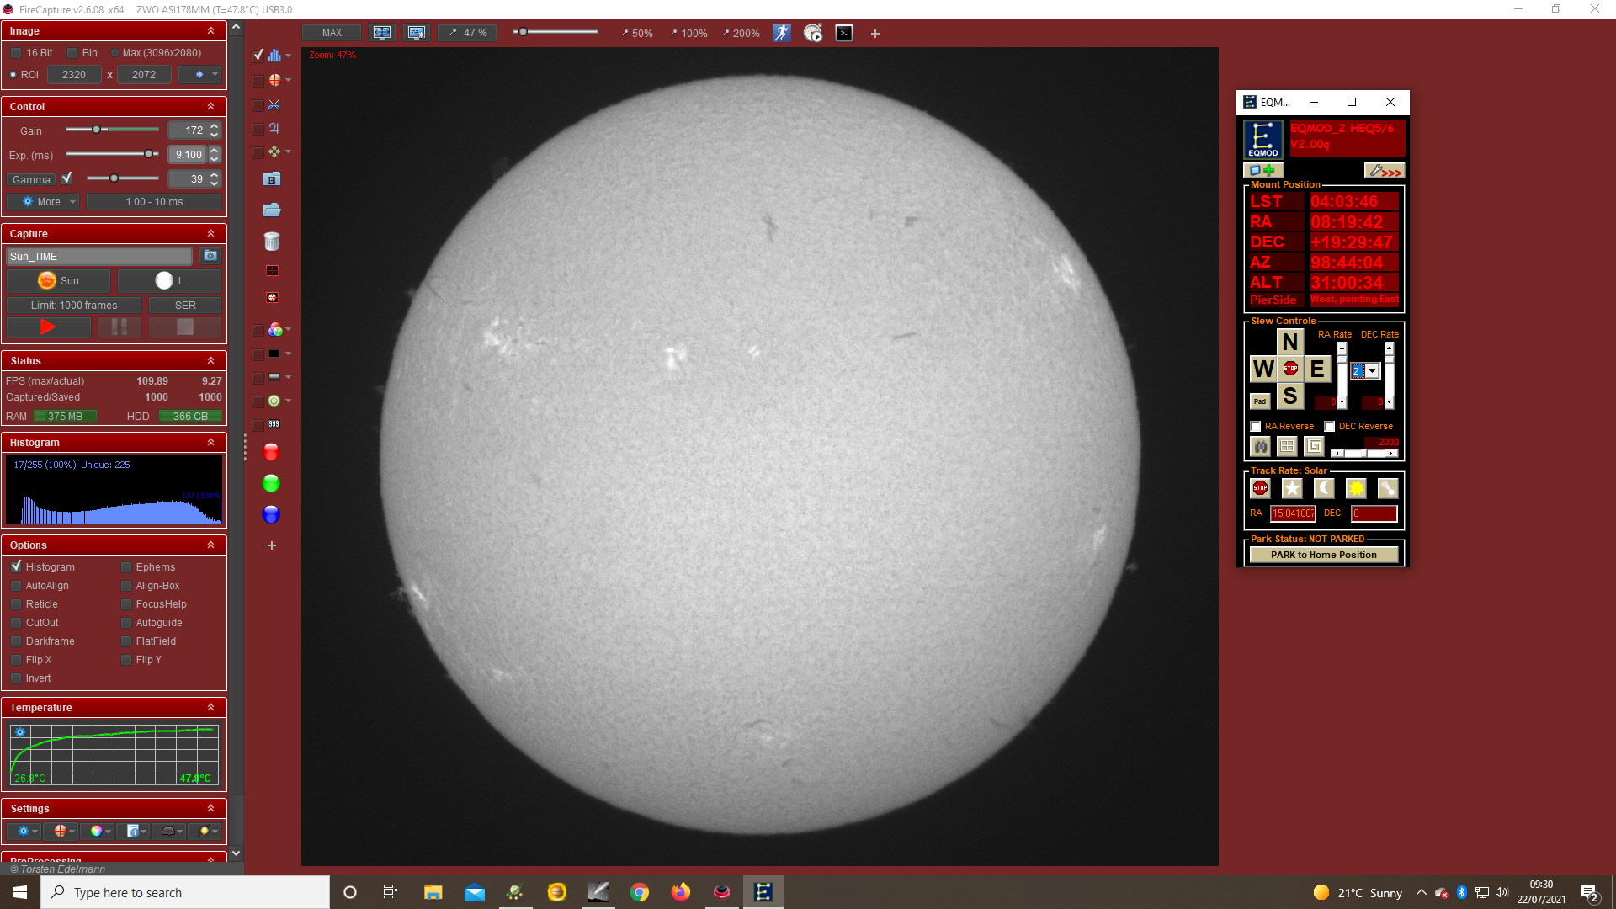Screen dimensions: 1616x909
Task: Select the EQMOD lunar moon track rate
Action: (x=1324, y=488)
